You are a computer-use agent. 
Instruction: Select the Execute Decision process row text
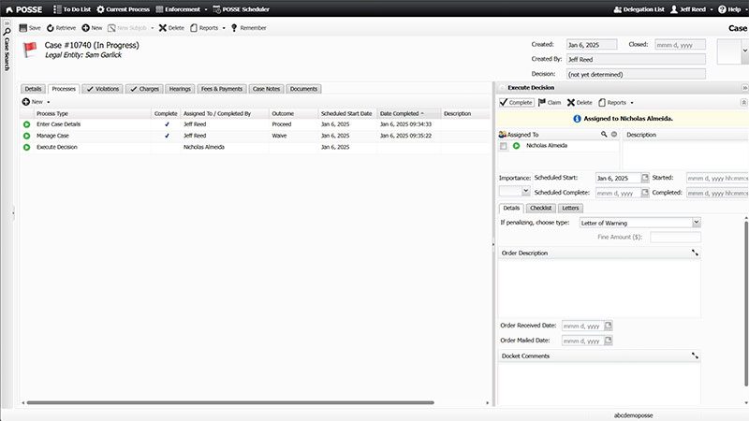click(57, 147)
